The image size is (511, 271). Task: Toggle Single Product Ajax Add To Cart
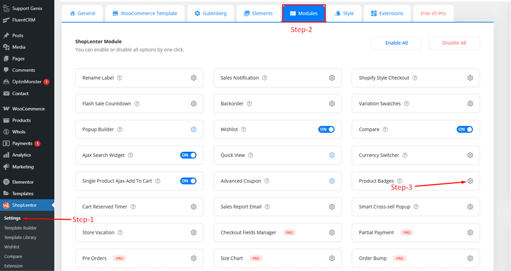188,181
